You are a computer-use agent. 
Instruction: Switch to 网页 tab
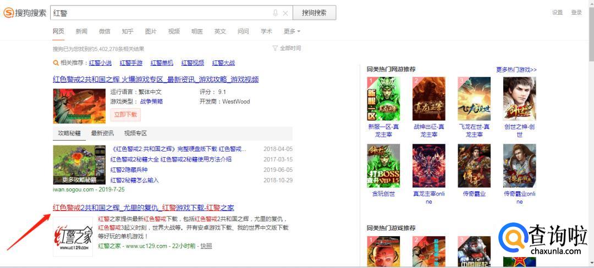click(x=58, y=31)
